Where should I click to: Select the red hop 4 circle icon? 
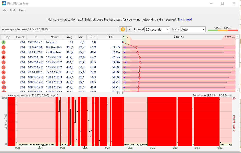[x=4, y=57]
